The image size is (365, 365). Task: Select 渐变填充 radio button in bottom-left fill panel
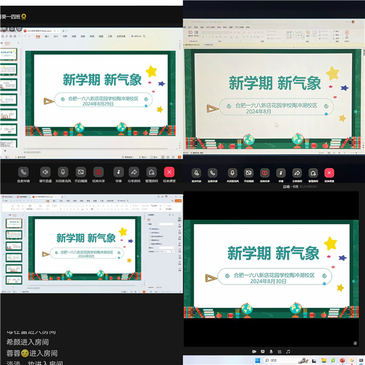coord(150,232)
